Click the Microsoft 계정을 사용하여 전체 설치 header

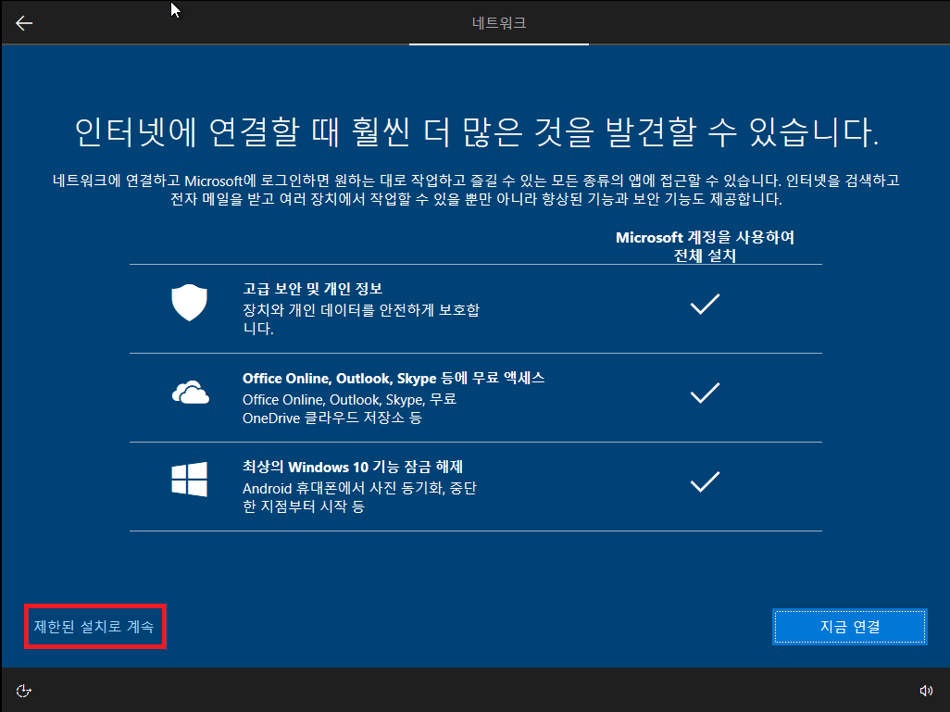pos(705,246)
